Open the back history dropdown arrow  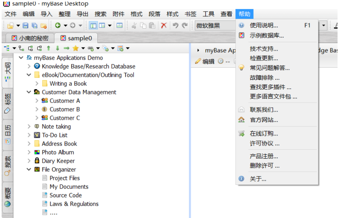click(65, 26)
